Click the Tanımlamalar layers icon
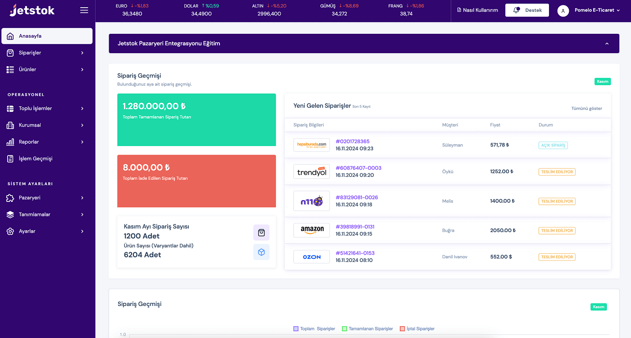631x338 pixels. coord(10,215)
